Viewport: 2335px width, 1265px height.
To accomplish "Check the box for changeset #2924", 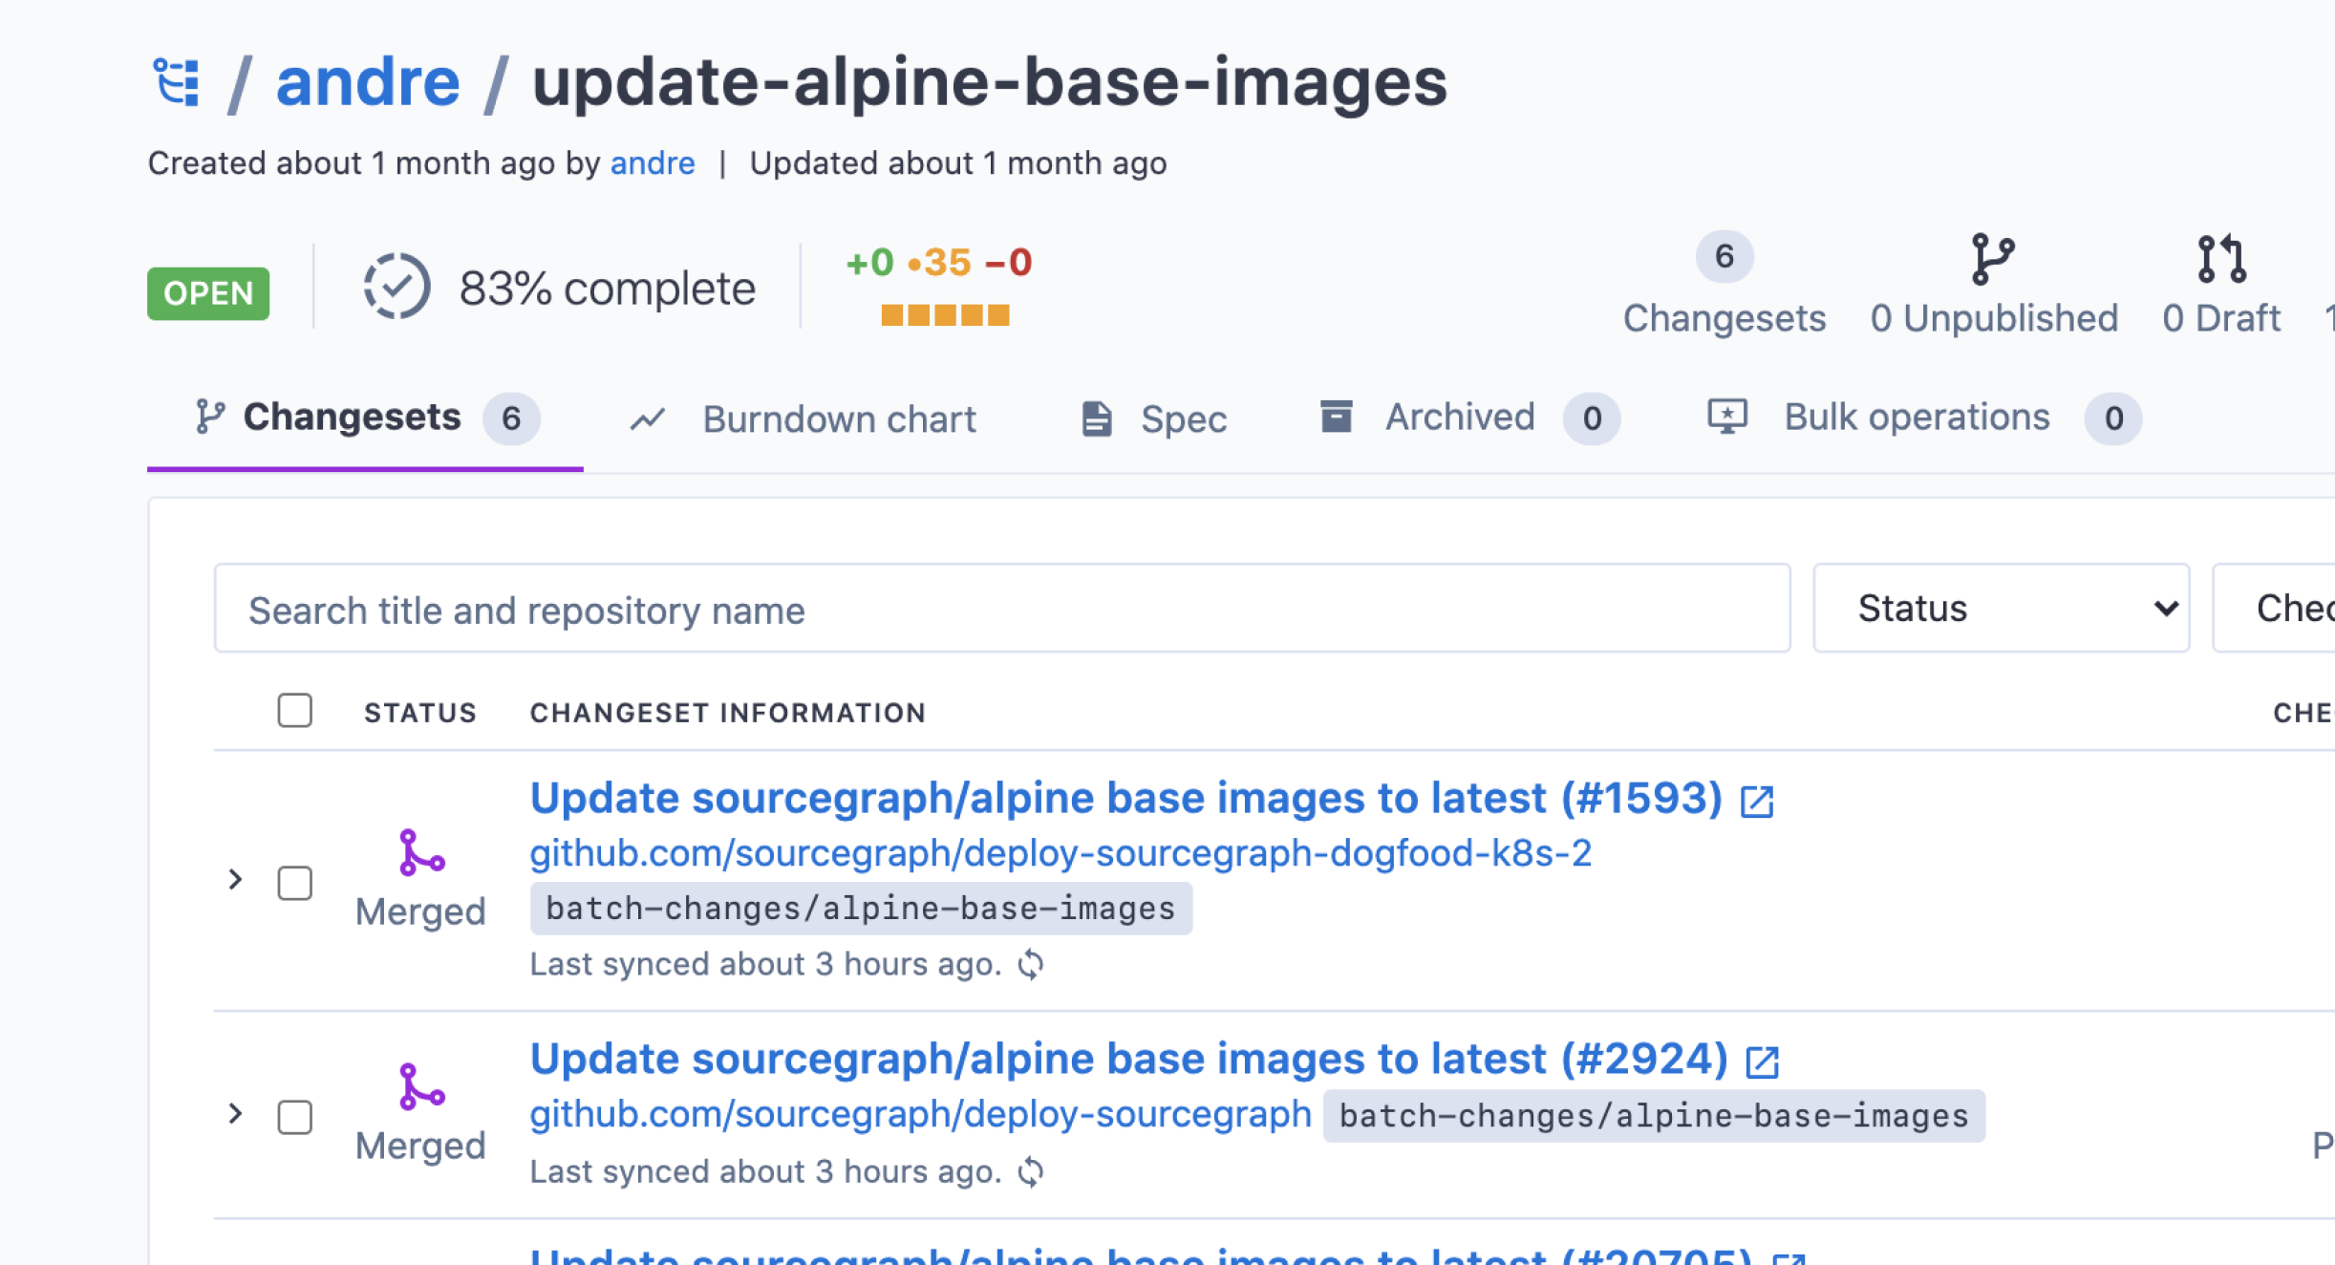I will pos(294,1117).
